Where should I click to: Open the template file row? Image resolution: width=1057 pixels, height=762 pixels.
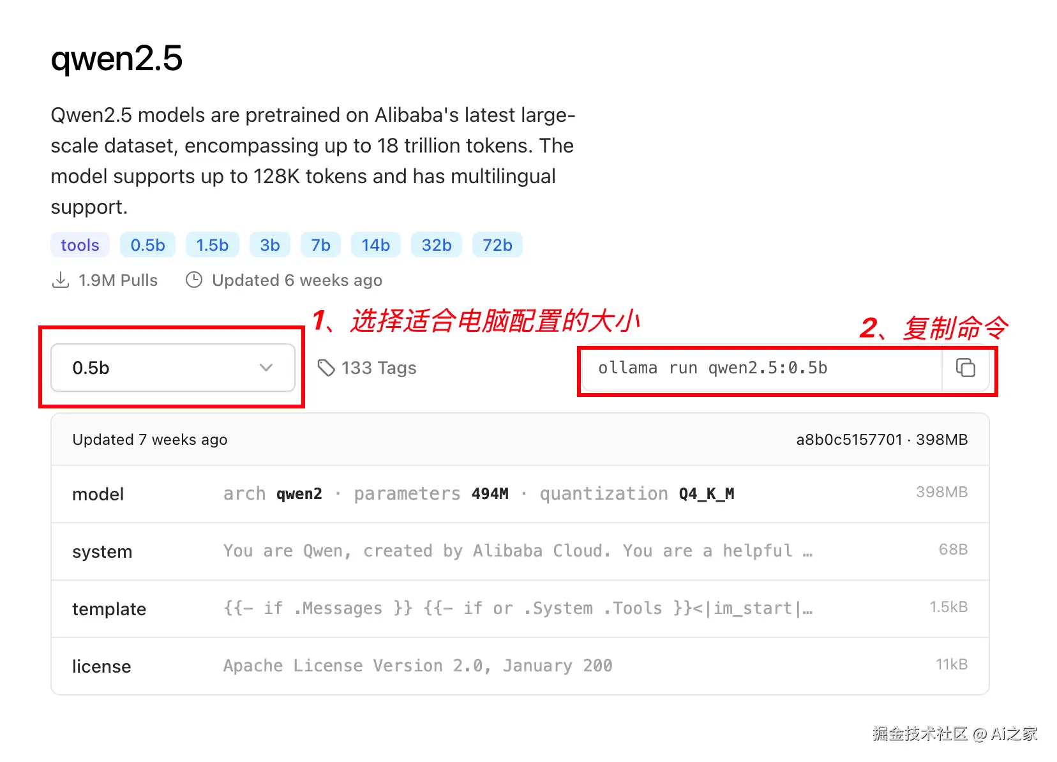(520, 609)
